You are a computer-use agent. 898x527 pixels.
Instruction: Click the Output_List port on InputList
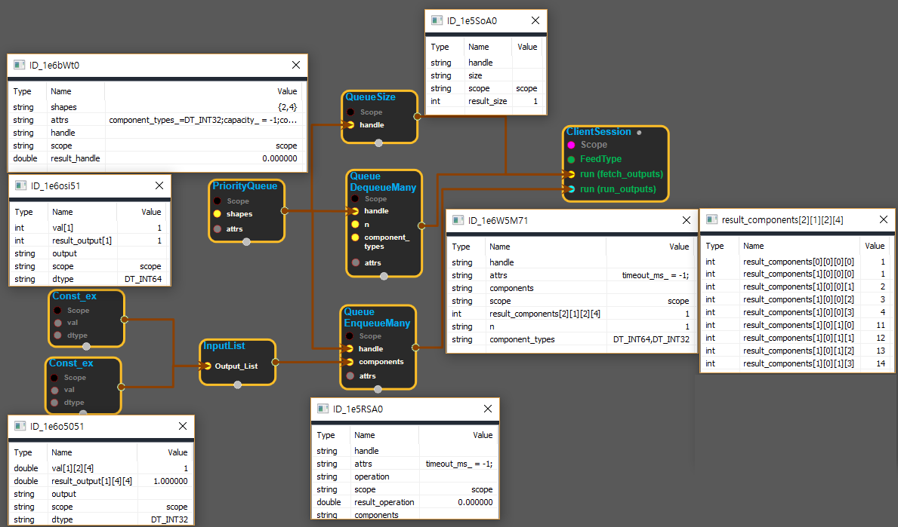(x=207, y=366)
